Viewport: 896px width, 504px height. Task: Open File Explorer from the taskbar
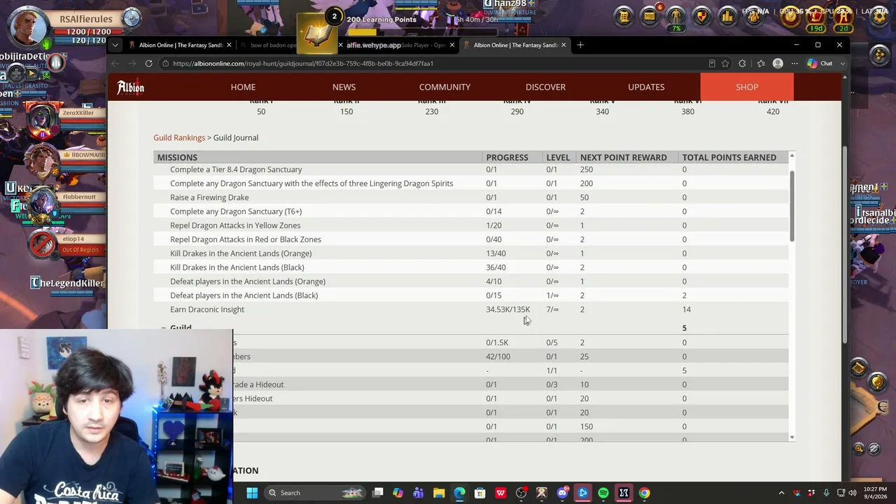point(439,493)
